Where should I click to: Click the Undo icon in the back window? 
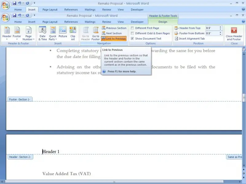[20, 3]
